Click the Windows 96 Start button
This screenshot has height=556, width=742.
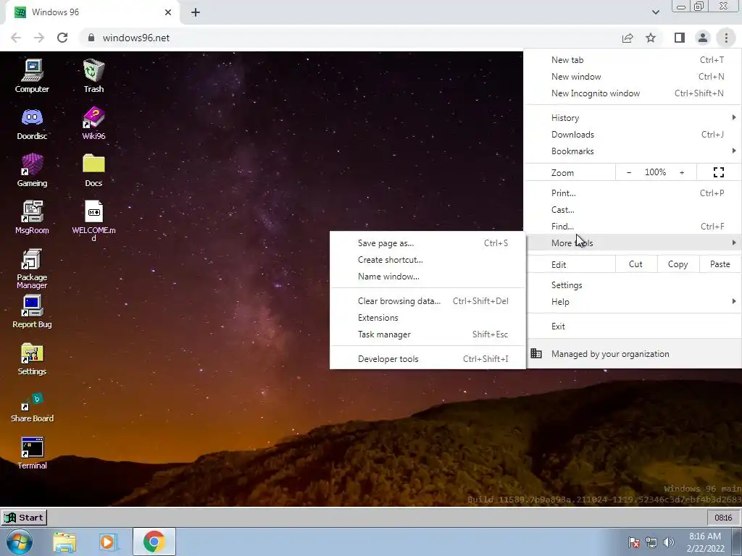click(24, 517)
